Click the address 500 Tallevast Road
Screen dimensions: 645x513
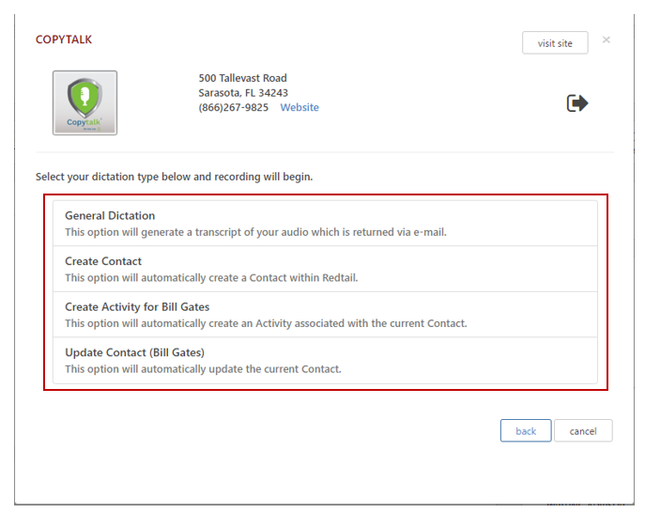point(243,78)
